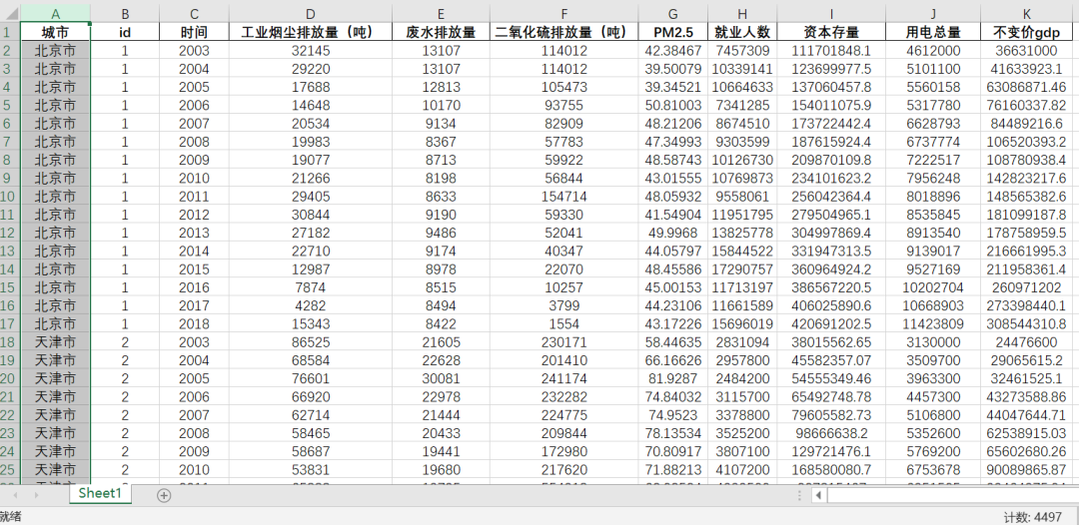The image size is (1079, 525).
Task: Select cell with value 260971202
Action: click(1027, 287)
